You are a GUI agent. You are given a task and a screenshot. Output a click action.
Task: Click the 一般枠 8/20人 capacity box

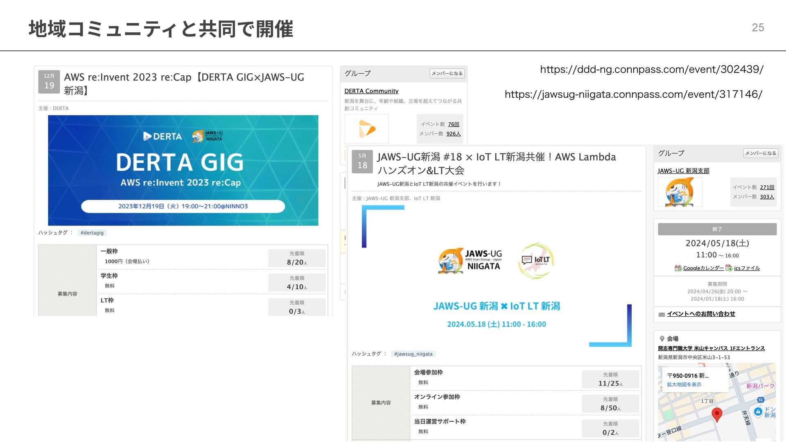pyautogui.click(x=297, y=258)
